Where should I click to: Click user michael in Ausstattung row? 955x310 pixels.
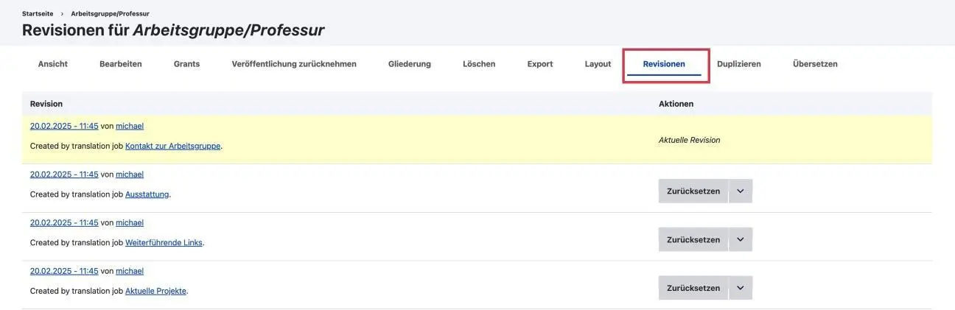[x=130, y=175]
